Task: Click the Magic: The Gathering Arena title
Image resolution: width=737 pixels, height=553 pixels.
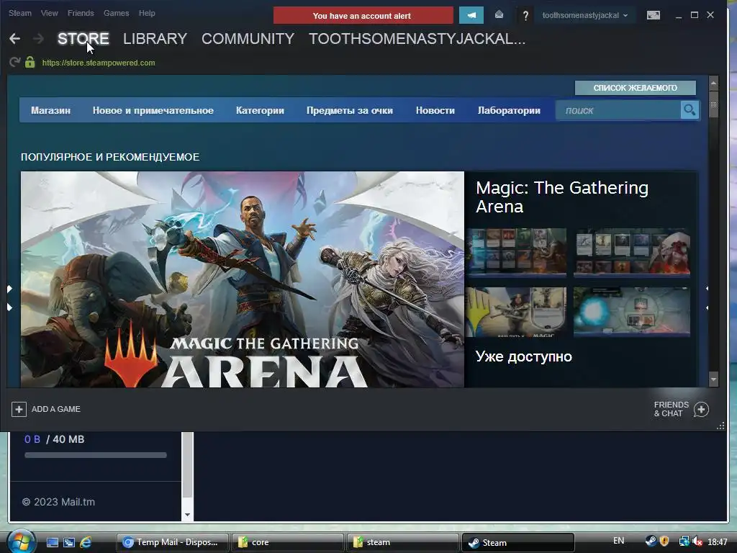Action: point(561,197)
